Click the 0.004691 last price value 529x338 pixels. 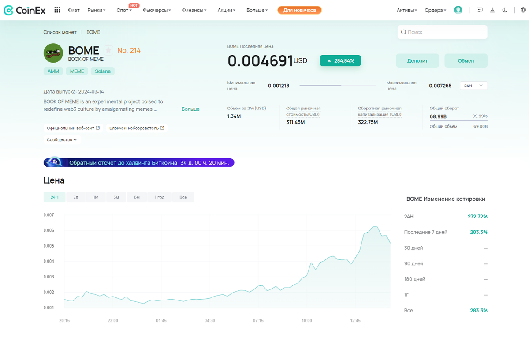tap(261, 61)
